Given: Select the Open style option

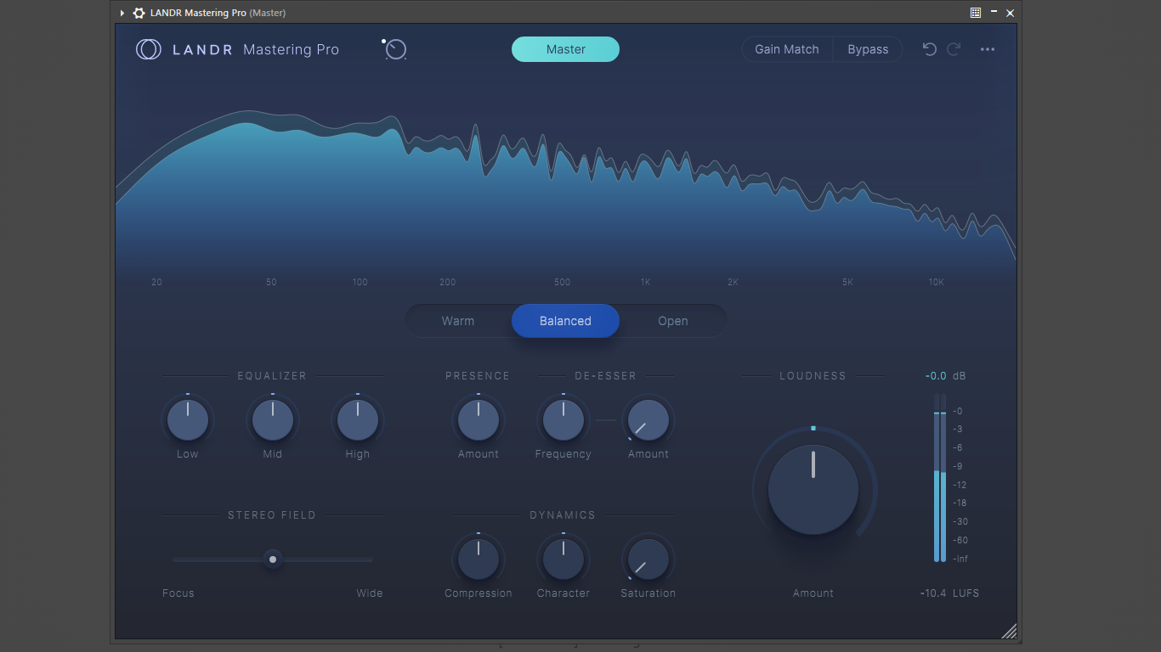Looking at the screenshot, I should click(673, 321).
